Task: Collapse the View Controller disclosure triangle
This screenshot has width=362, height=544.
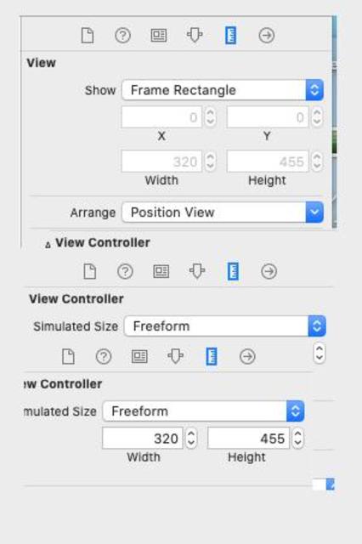Action: click(x=48, y=245)
